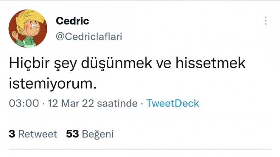Viewport: 280px width, 157px height.
Task: Open Cedric's cartoon profile avatar
Action: coord(28,28)
